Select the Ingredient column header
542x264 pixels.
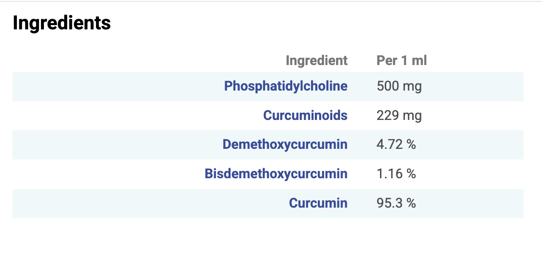[x=316, y=61]
